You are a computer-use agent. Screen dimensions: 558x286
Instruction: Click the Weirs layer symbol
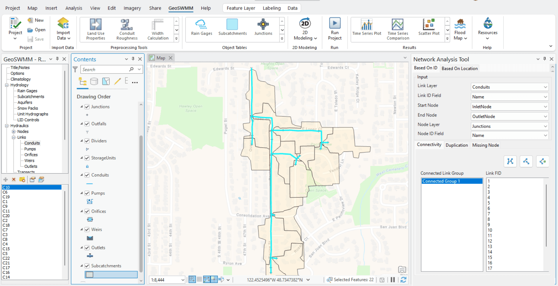pyautogui.click(x=90, y=238)
